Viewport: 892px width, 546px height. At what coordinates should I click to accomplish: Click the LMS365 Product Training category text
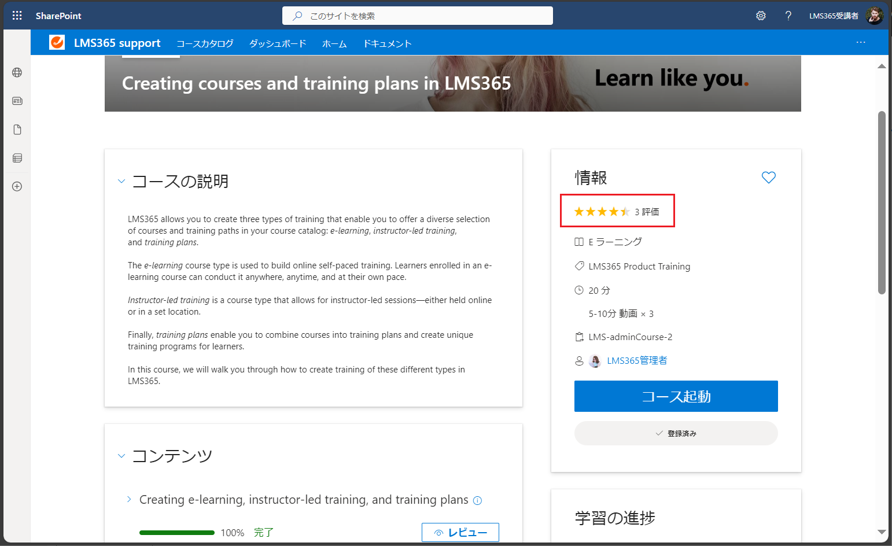point(639,266)
